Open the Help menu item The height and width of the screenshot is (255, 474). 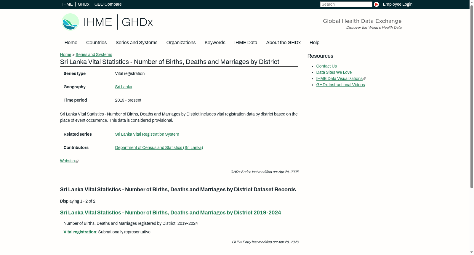pos(314,43)
